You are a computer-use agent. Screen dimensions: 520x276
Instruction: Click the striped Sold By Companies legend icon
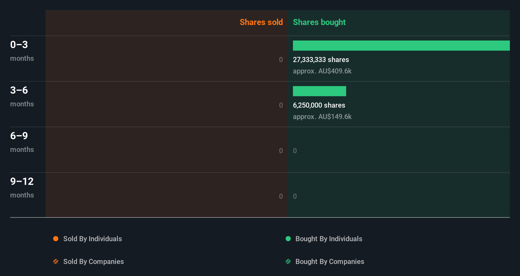click(x=56, y=261)
